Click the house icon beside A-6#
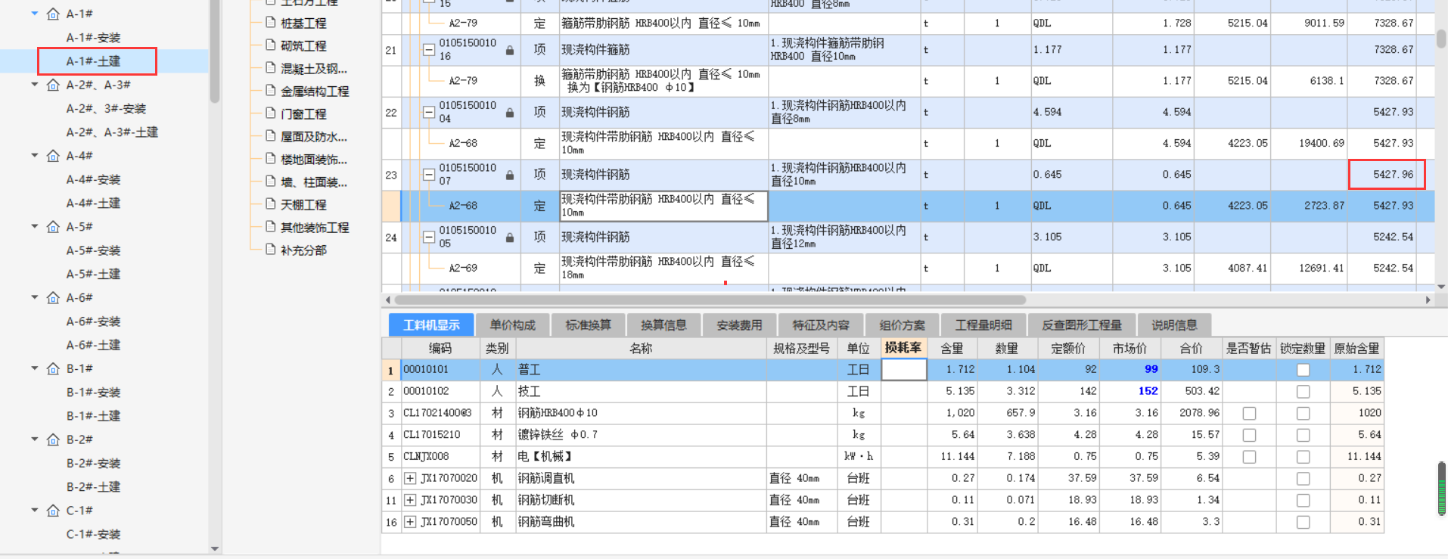 (53, 298)
